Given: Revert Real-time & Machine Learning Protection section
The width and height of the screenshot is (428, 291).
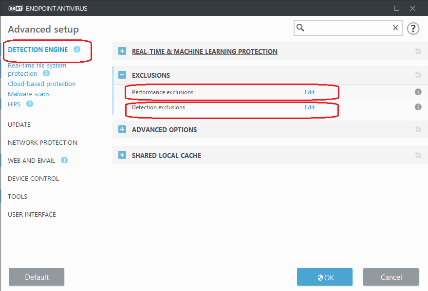Looking at the screenshot, I should coord(418,51).
